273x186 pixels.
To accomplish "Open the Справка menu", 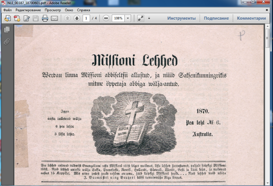I will (84, 10).
